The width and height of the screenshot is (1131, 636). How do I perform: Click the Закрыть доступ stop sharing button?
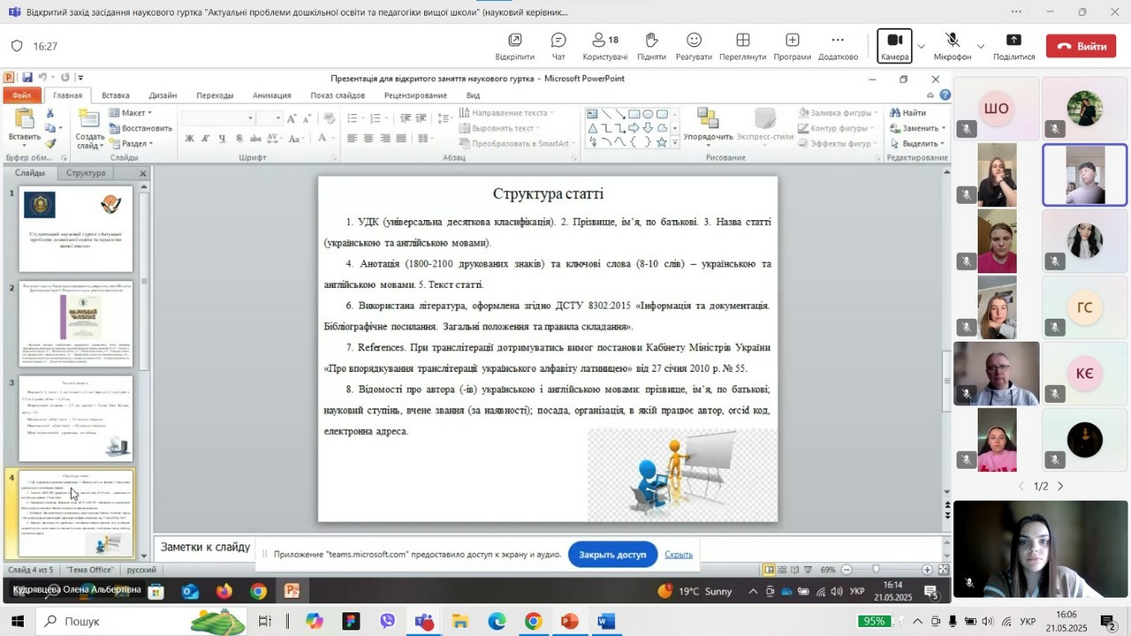613,555
